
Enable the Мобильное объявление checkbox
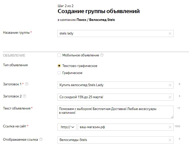coord(59,55)
